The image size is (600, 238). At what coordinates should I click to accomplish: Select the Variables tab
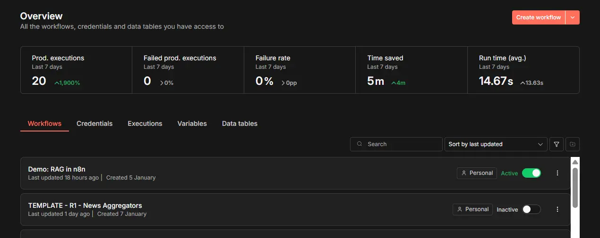[x=192, y=123]
